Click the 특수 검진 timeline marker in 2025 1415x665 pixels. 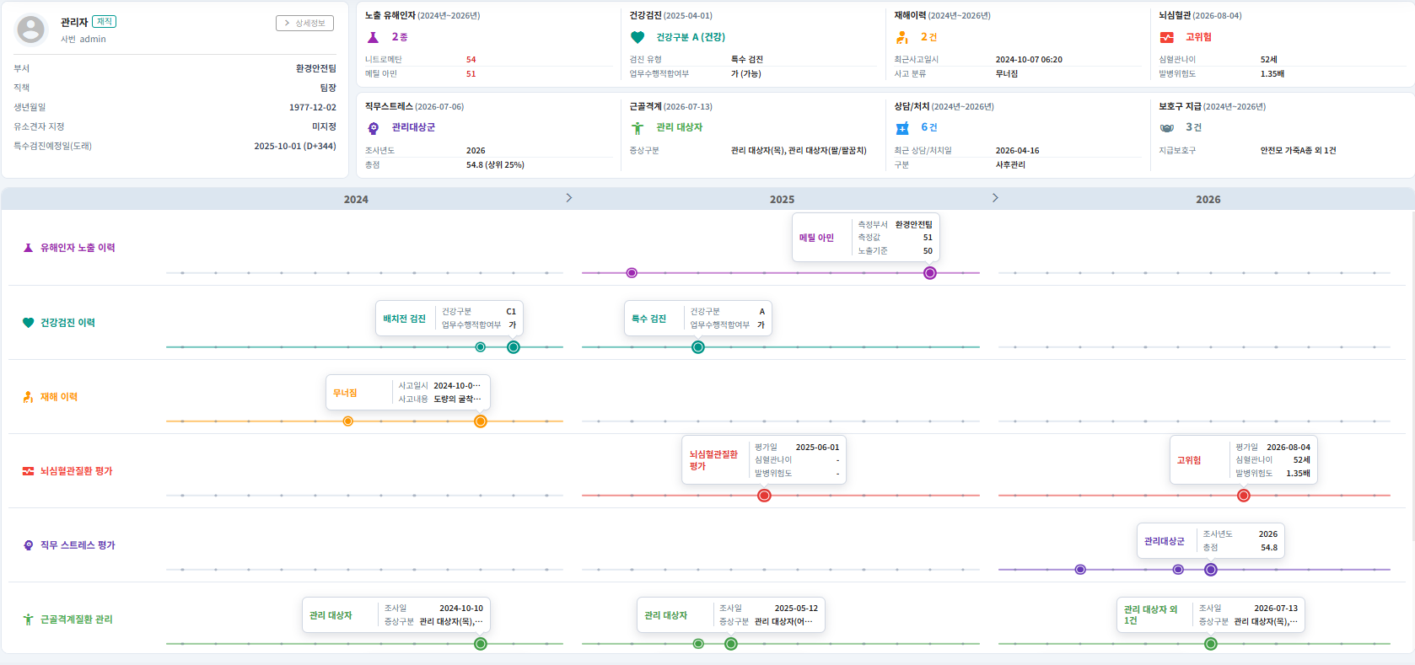click(698, 347)
